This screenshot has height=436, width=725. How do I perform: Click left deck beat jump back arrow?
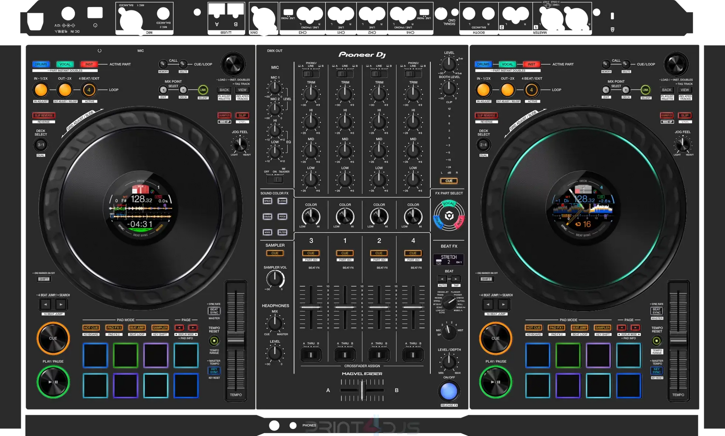tap(45, 304)
